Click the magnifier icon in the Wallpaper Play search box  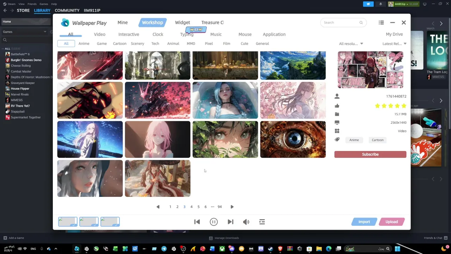(x=361, y=23)
